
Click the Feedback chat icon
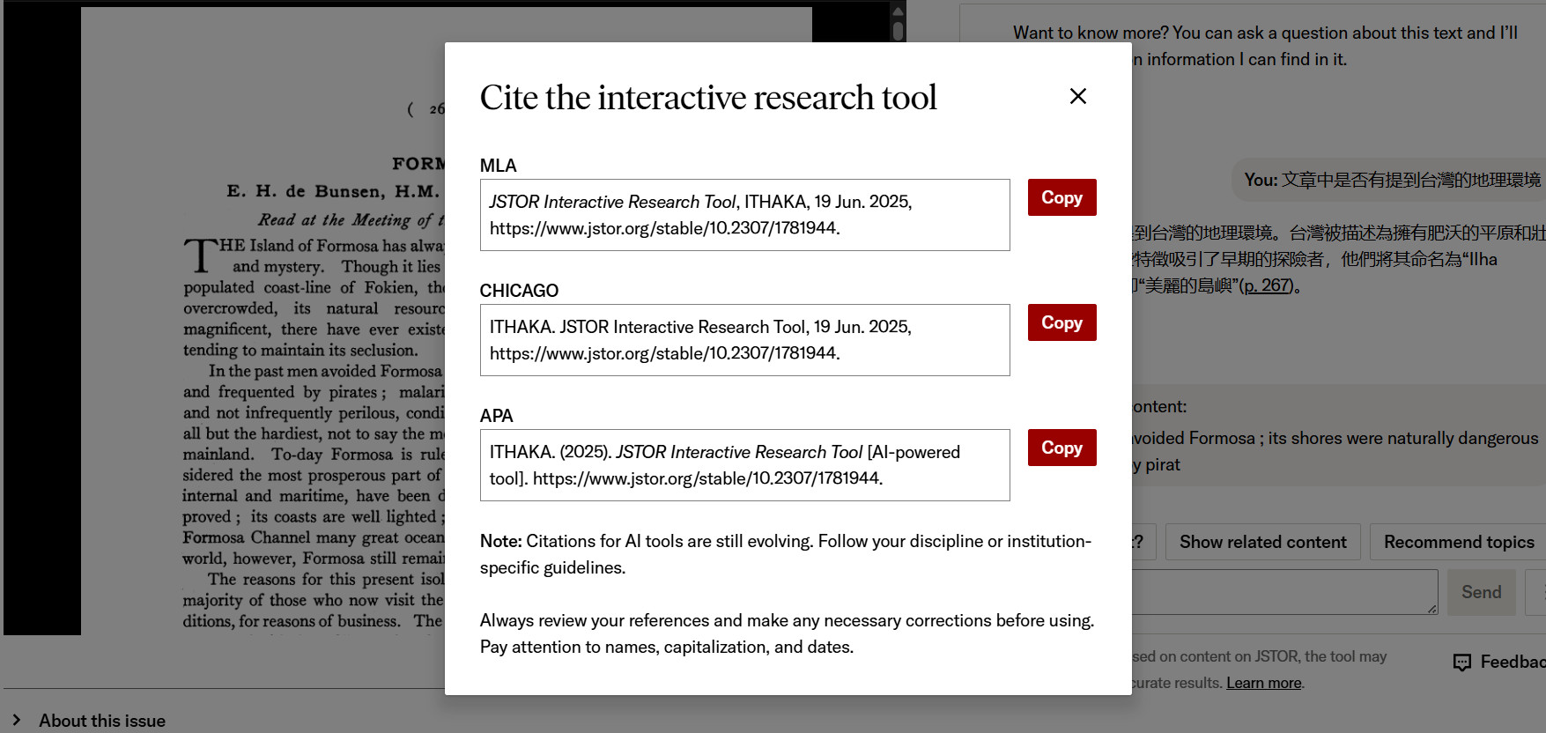coord(1462,663)
